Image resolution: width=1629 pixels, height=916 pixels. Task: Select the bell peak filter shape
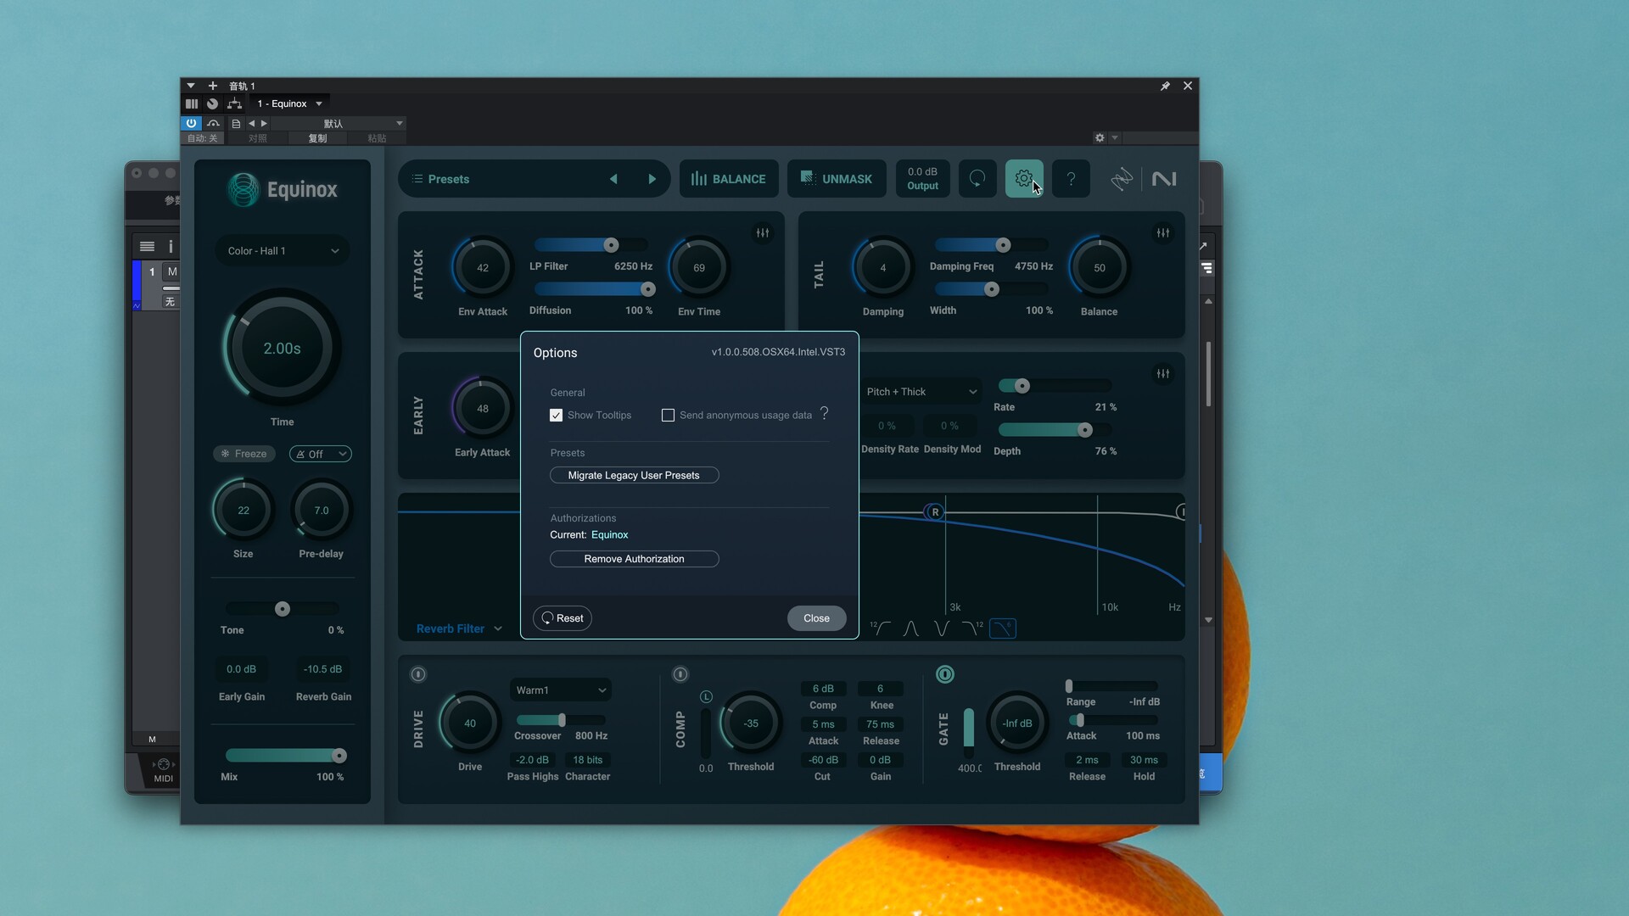pyautogui.click(x=911, y=628)
